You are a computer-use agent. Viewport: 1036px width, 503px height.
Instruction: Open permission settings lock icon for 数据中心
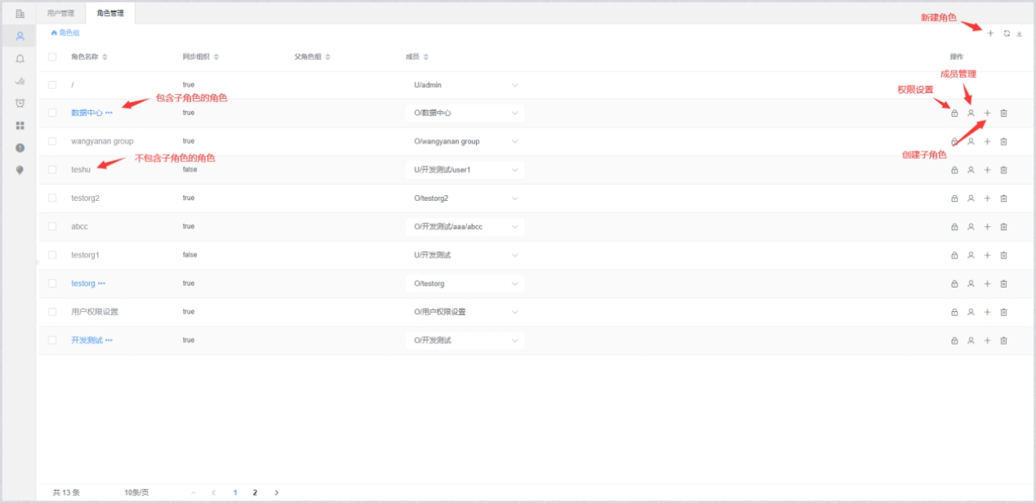[x=954, y=113]
